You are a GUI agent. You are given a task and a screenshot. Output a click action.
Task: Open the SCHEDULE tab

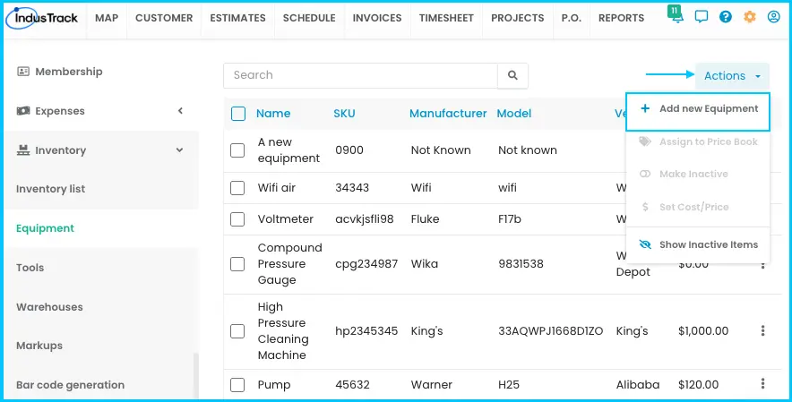pyautogui.click(x=309, y=18)
